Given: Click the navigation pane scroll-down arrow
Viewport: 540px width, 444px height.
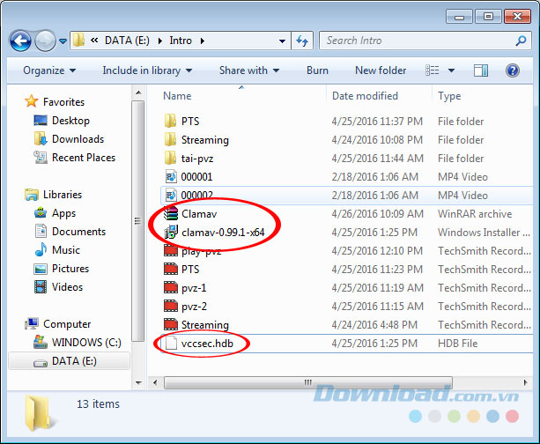Looking at the screenshot, I should click(138, 383).
